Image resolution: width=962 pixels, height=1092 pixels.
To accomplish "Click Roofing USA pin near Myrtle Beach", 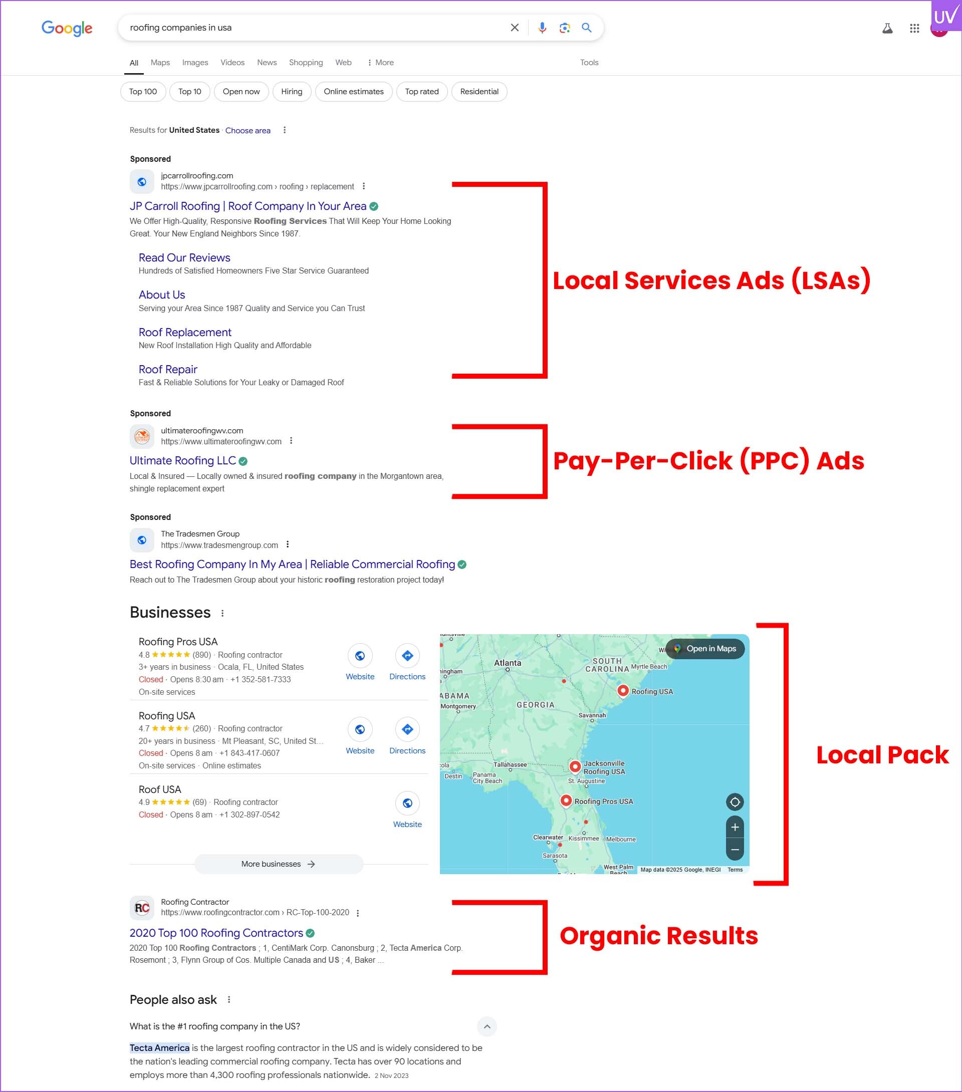I will 623,691.
